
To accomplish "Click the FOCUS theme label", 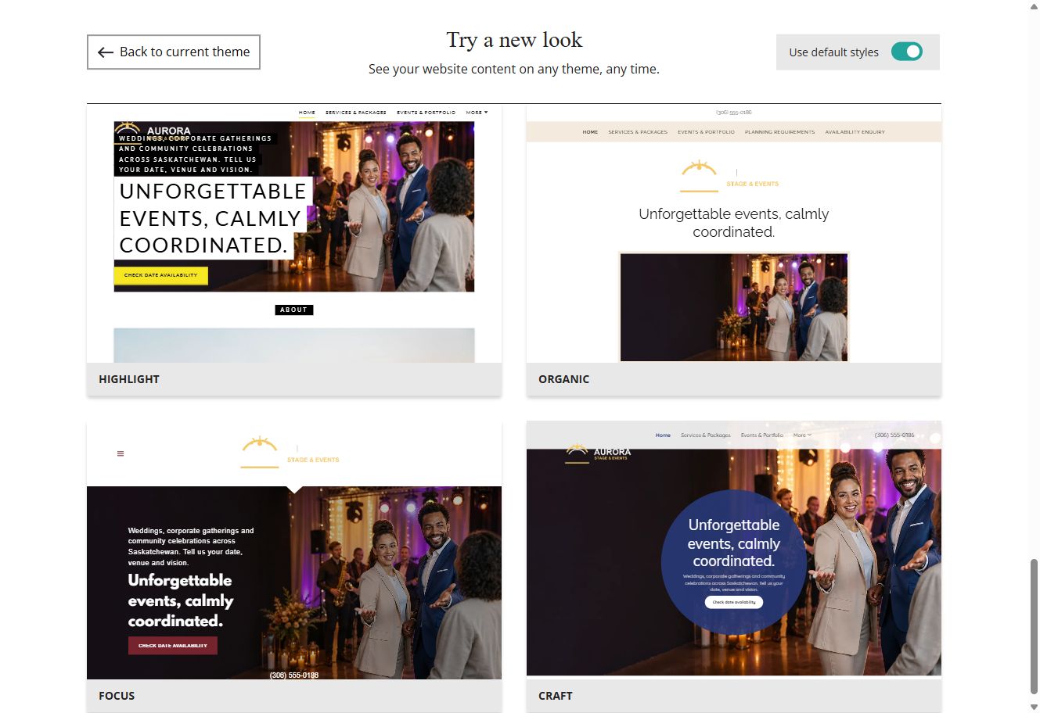I will click(x=117, y=696).
